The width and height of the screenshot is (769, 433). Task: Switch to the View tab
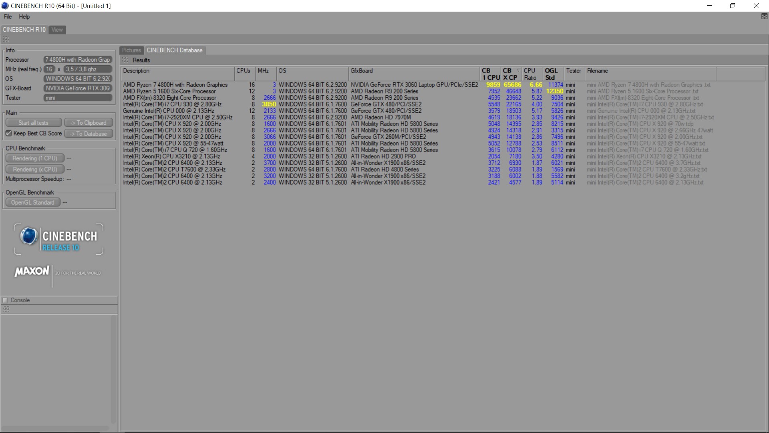pyautogui.click(x=57, y=30)
